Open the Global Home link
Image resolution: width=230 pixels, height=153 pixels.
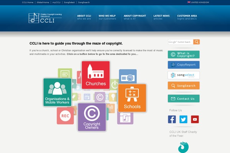(x=43, y=2)
